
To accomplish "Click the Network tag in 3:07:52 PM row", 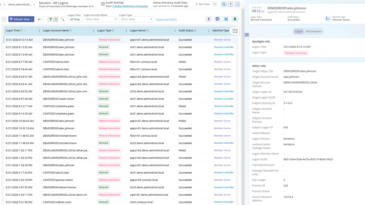I will (x=103, y=187).
